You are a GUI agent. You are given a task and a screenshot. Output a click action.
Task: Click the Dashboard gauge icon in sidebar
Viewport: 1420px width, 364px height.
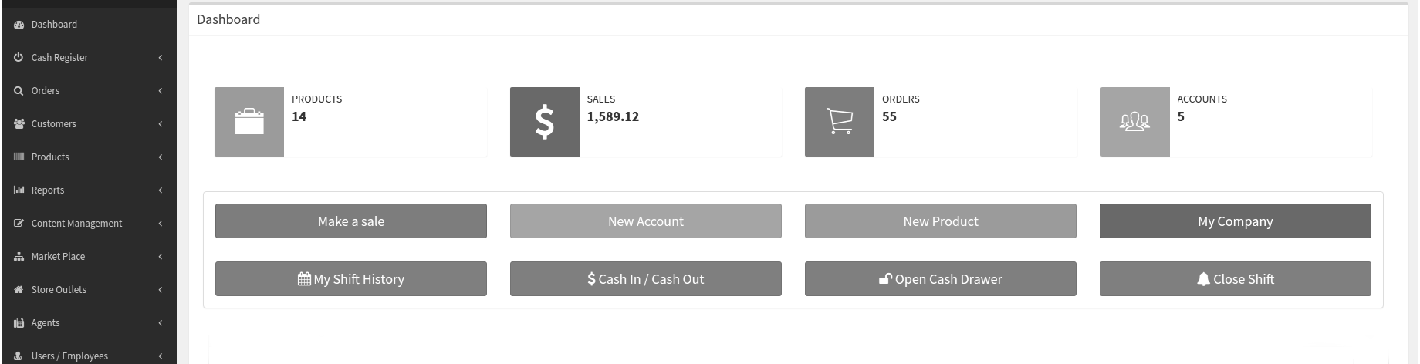pos(19,25)
